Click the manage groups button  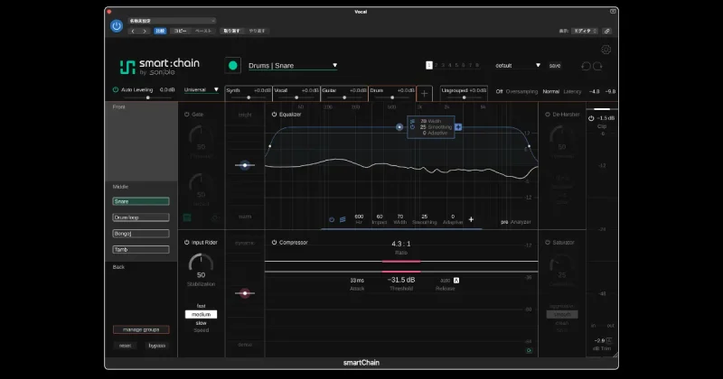(141, 329)
